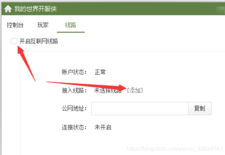Click the 我的世界开服侠 window title
Screen dimensions: 225x155
(x=36, y=9)
